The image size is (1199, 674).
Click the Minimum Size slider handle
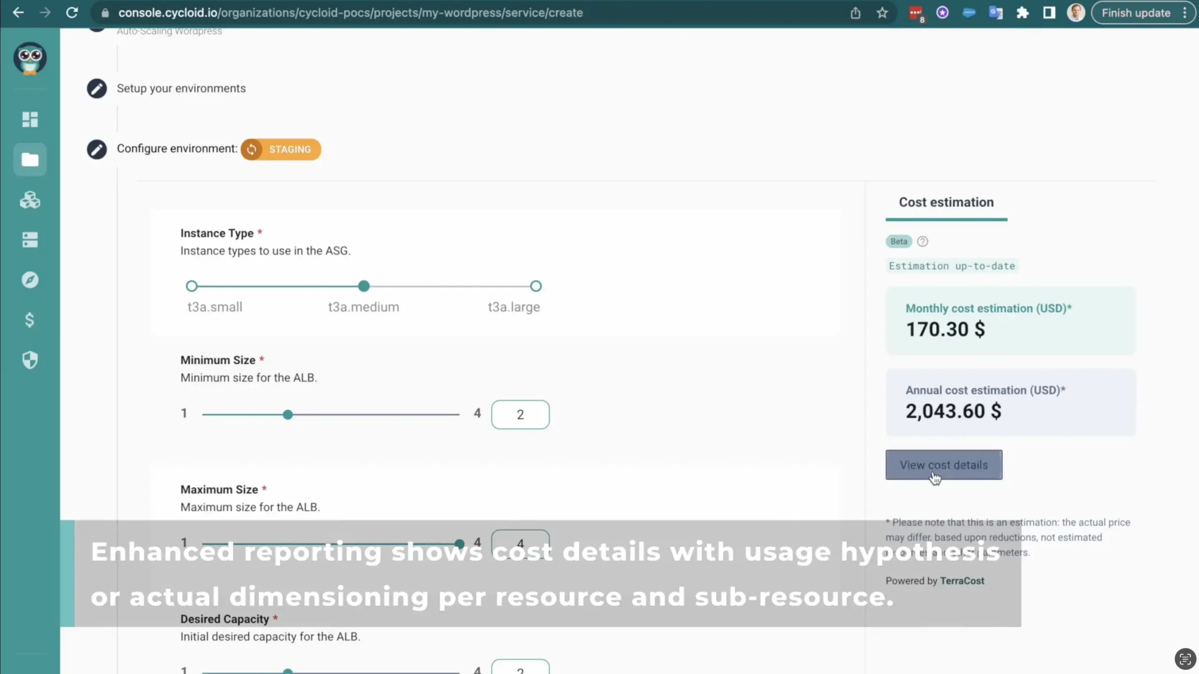pyautogui.click(x=288, y=415)
